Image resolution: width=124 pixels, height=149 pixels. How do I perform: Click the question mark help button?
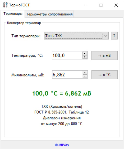114,36
